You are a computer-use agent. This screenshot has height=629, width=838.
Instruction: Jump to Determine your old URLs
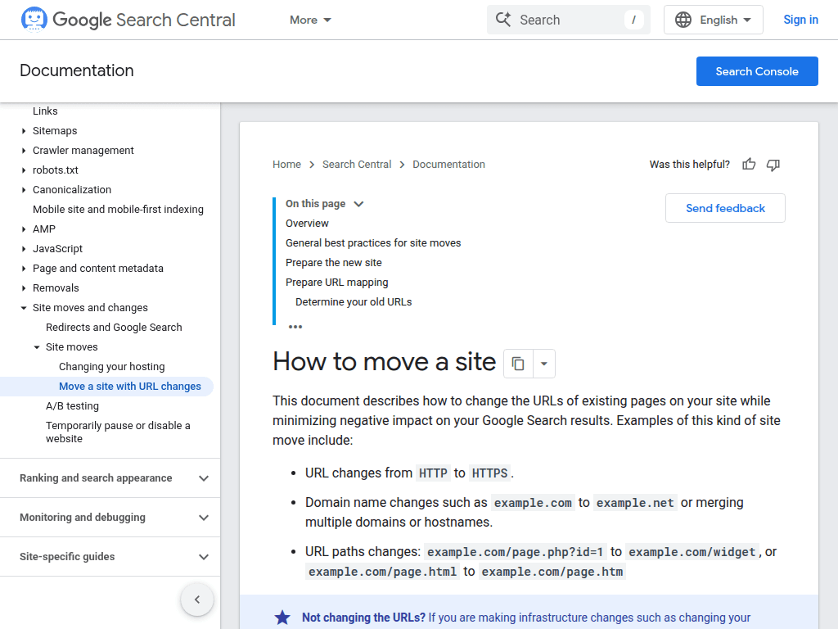[x=354, y=301]
